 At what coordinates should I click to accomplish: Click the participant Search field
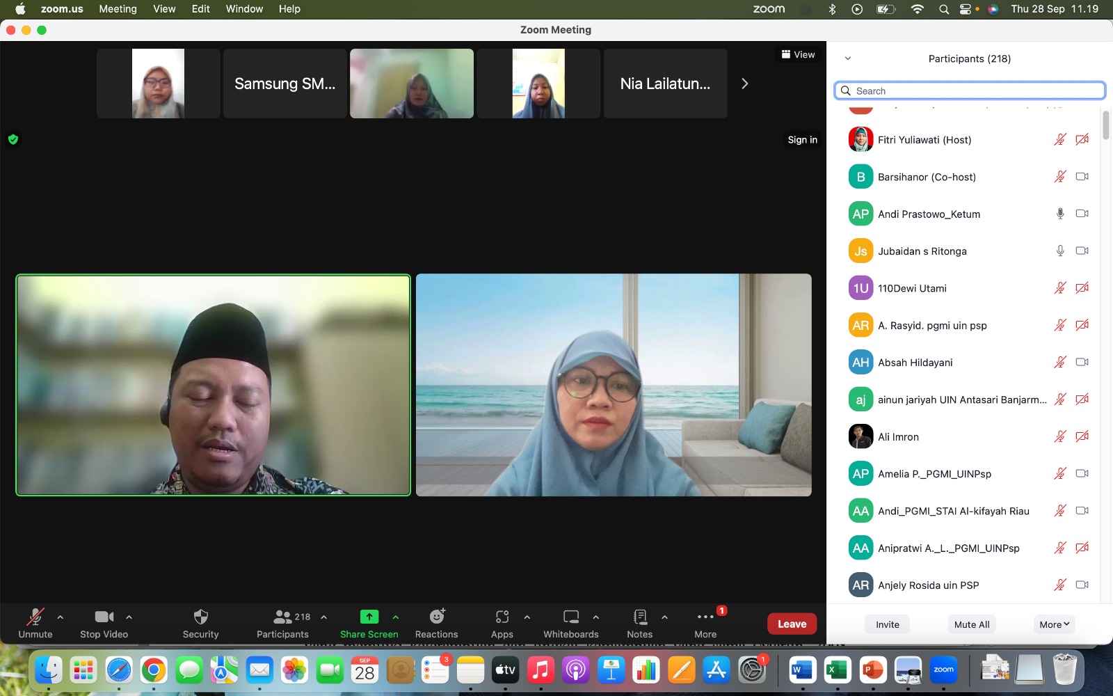[970, 90]
